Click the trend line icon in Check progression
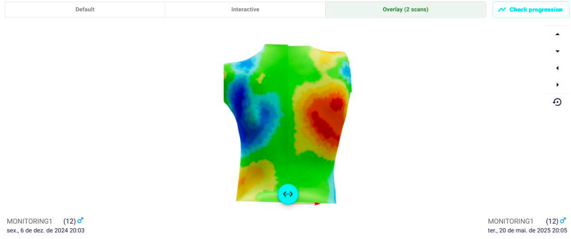The image size is (571, 239). [x=502, y=10]
